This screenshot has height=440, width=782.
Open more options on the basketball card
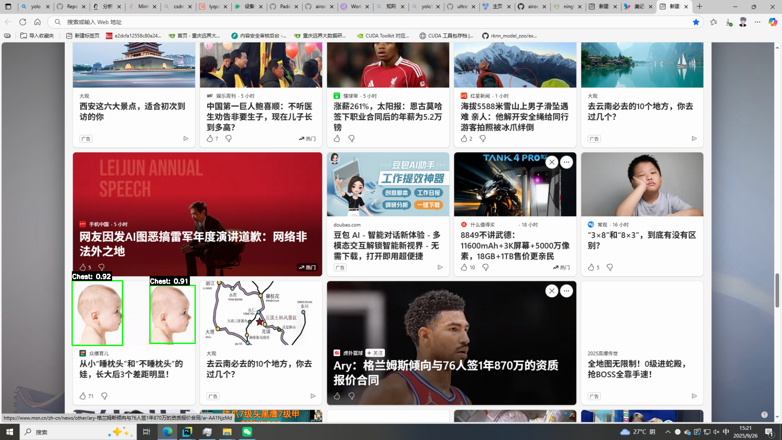[x=566, y=291]
